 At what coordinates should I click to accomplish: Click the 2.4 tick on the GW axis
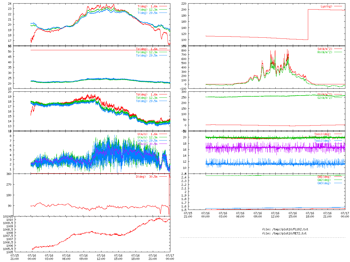pyautogui.click(x=184, y=178)
